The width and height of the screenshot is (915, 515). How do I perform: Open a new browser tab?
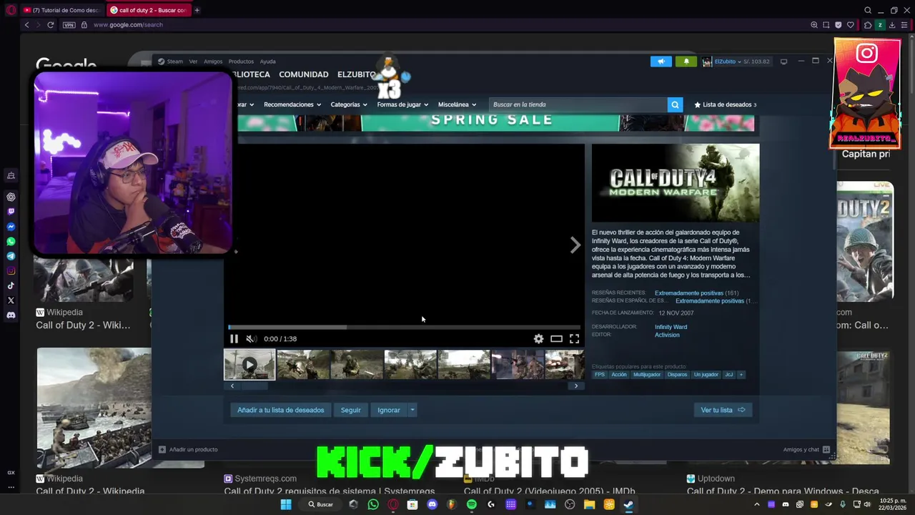pos(197,10)
